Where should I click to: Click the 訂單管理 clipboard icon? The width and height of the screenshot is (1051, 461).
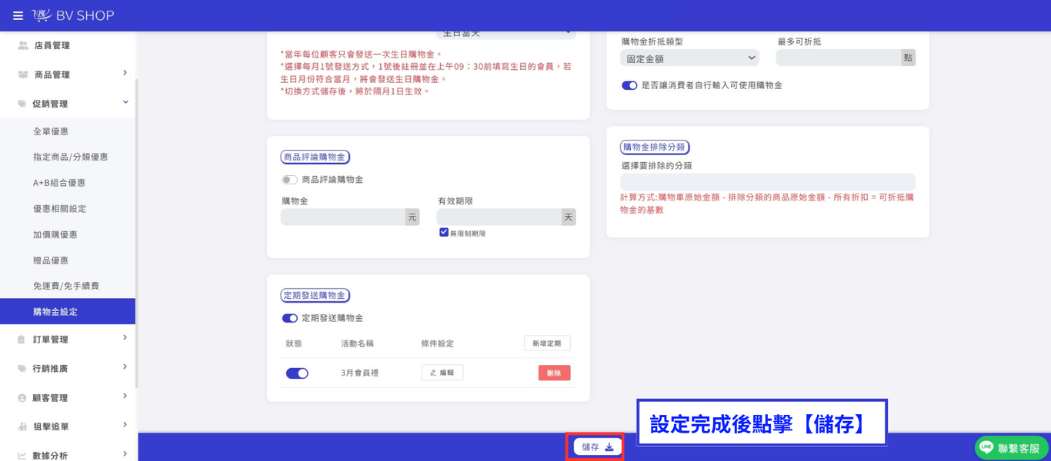pos(22,340)
